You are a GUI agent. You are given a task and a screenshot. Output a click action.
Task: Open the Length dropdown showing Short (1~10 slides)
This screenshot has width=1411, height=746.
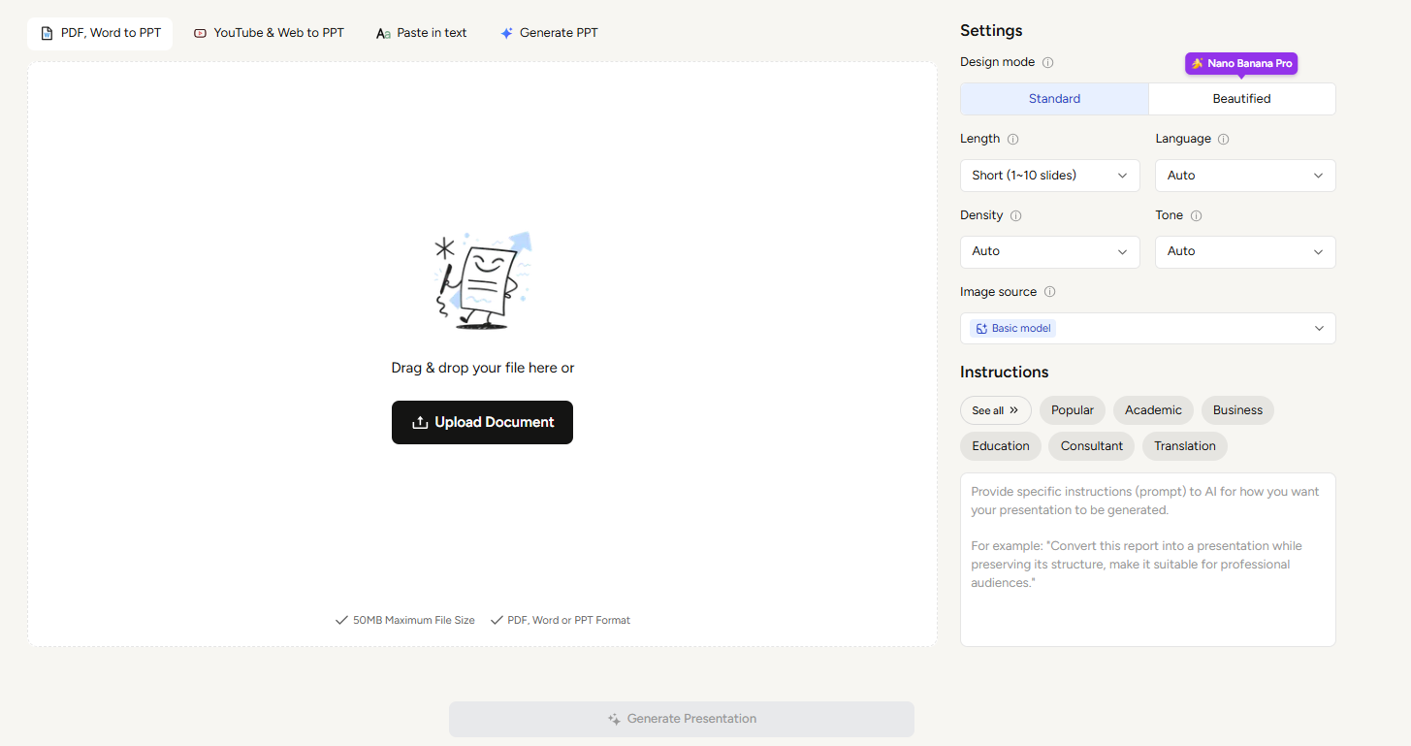click(1049, 176)
